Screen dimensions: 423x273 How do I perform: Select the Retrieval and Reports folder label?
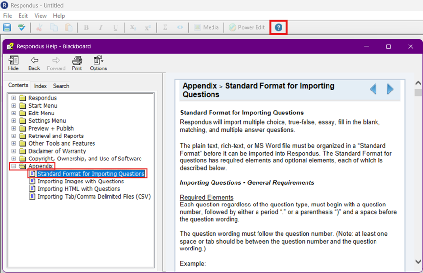[56, 136]
